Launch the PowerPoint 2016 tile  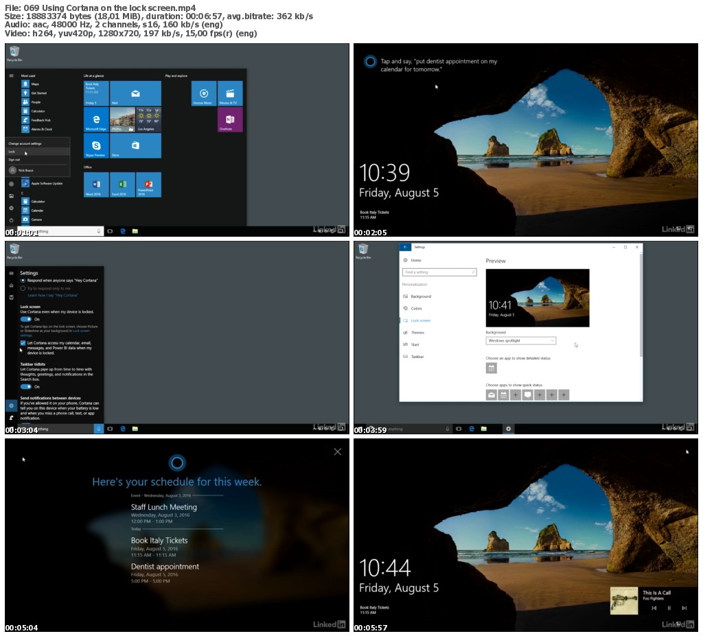coord(148,185)
